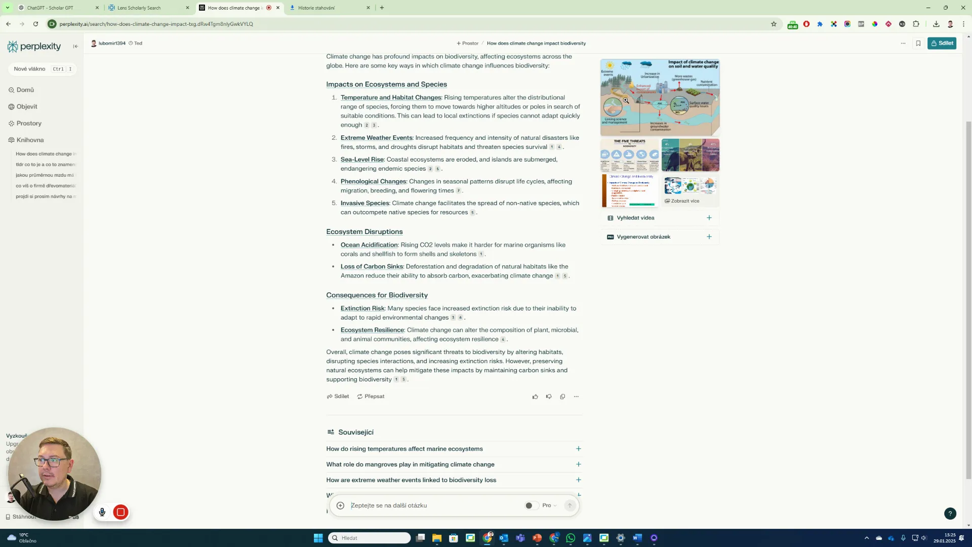The image size is (972, 547).
Task: Submit the question with arrow button
Action: tap(570, 505)
